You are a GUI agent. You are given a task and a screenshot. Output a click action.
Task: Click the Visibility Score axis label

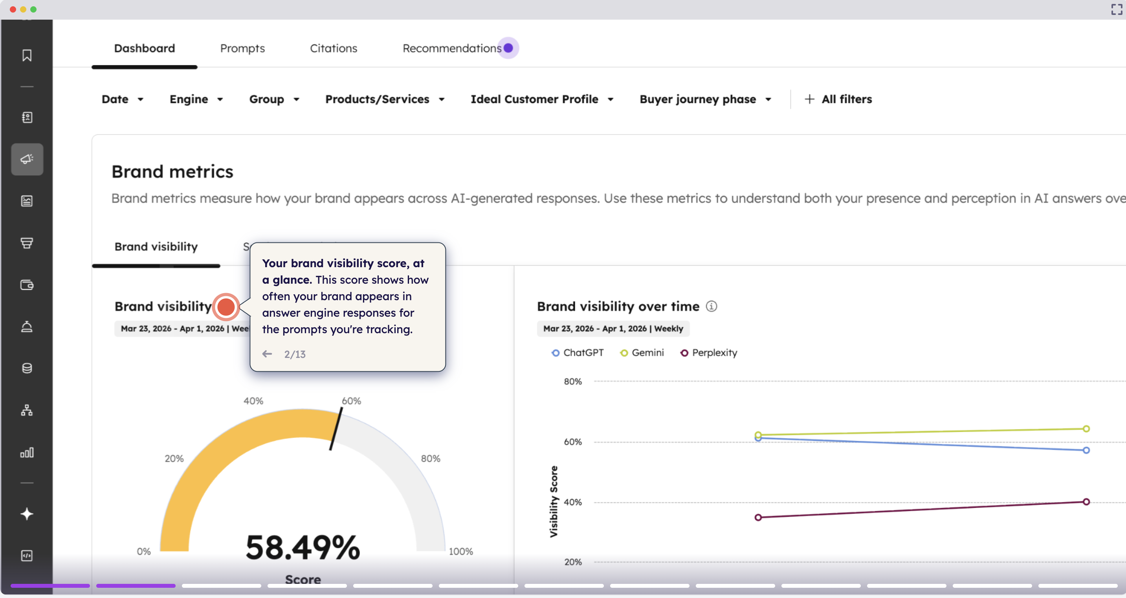click(554, 501)
